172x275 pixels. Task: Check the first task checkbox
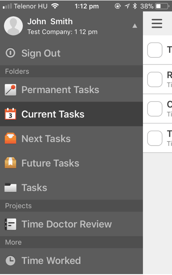[x=155, y=50]
